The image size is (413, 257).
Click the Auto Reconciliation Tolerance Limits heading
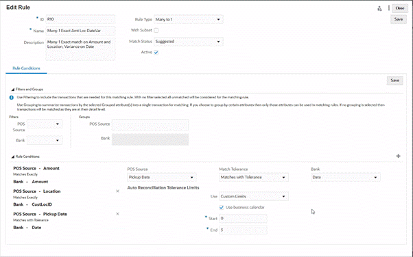click(x=163, y=188)
